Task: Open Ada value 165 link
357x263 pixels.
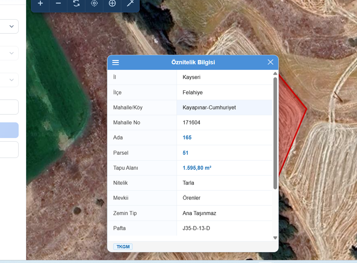Action: click(187, 138)
